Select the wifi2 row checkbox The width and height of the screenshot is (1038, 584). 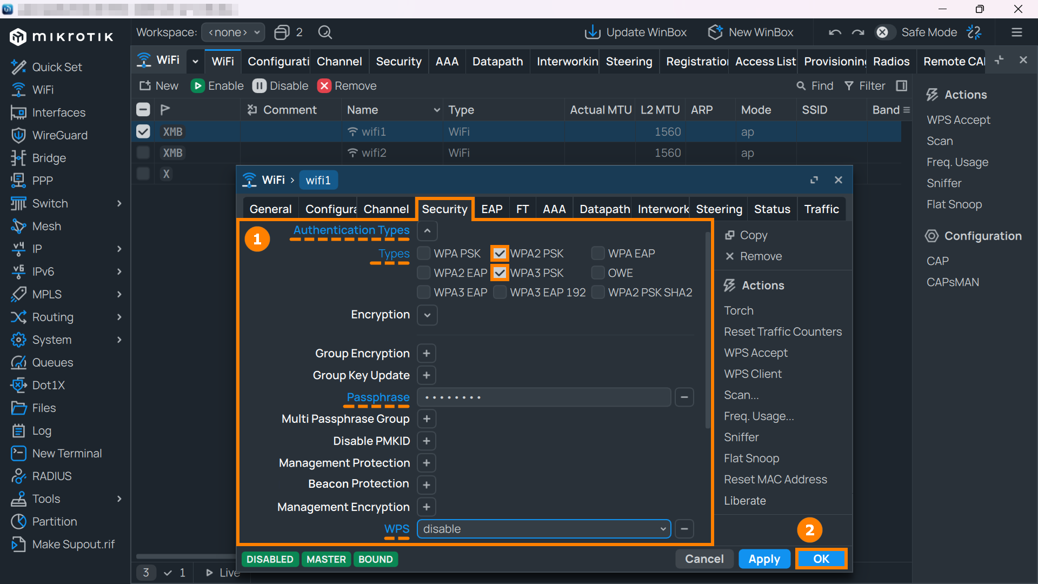coord(143,152)
